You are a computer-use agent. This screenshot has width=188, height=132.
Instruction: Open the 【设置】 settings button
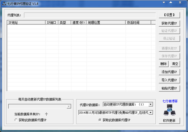169,15
